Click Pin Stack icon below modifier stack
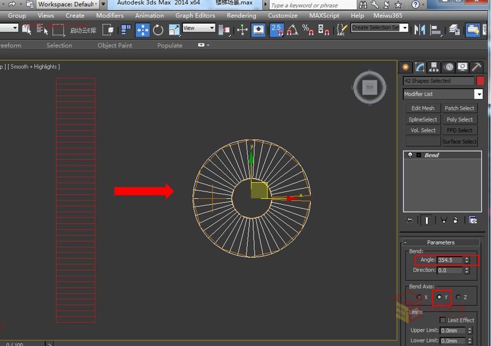 click(410, 220)
